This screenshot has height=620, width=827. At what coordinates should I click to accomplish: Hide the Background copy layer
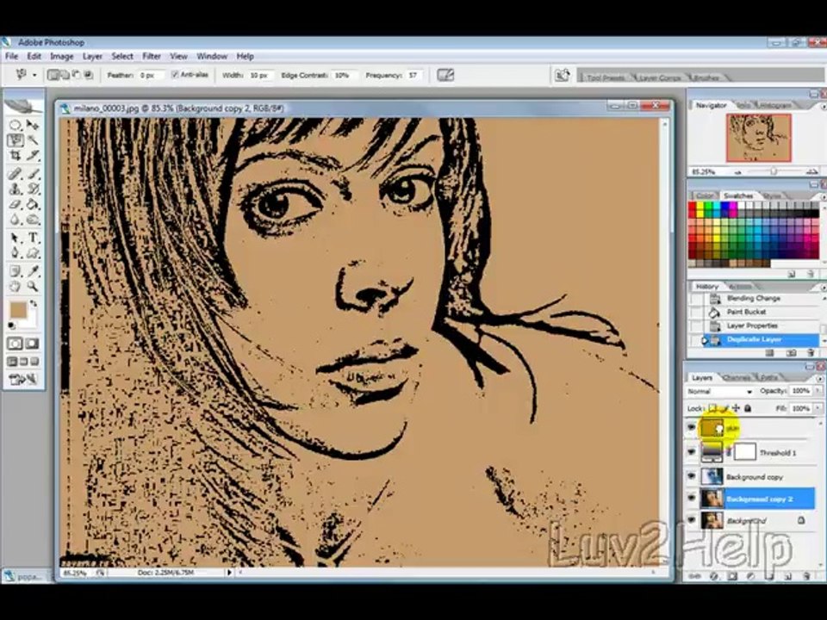point(692,476)
